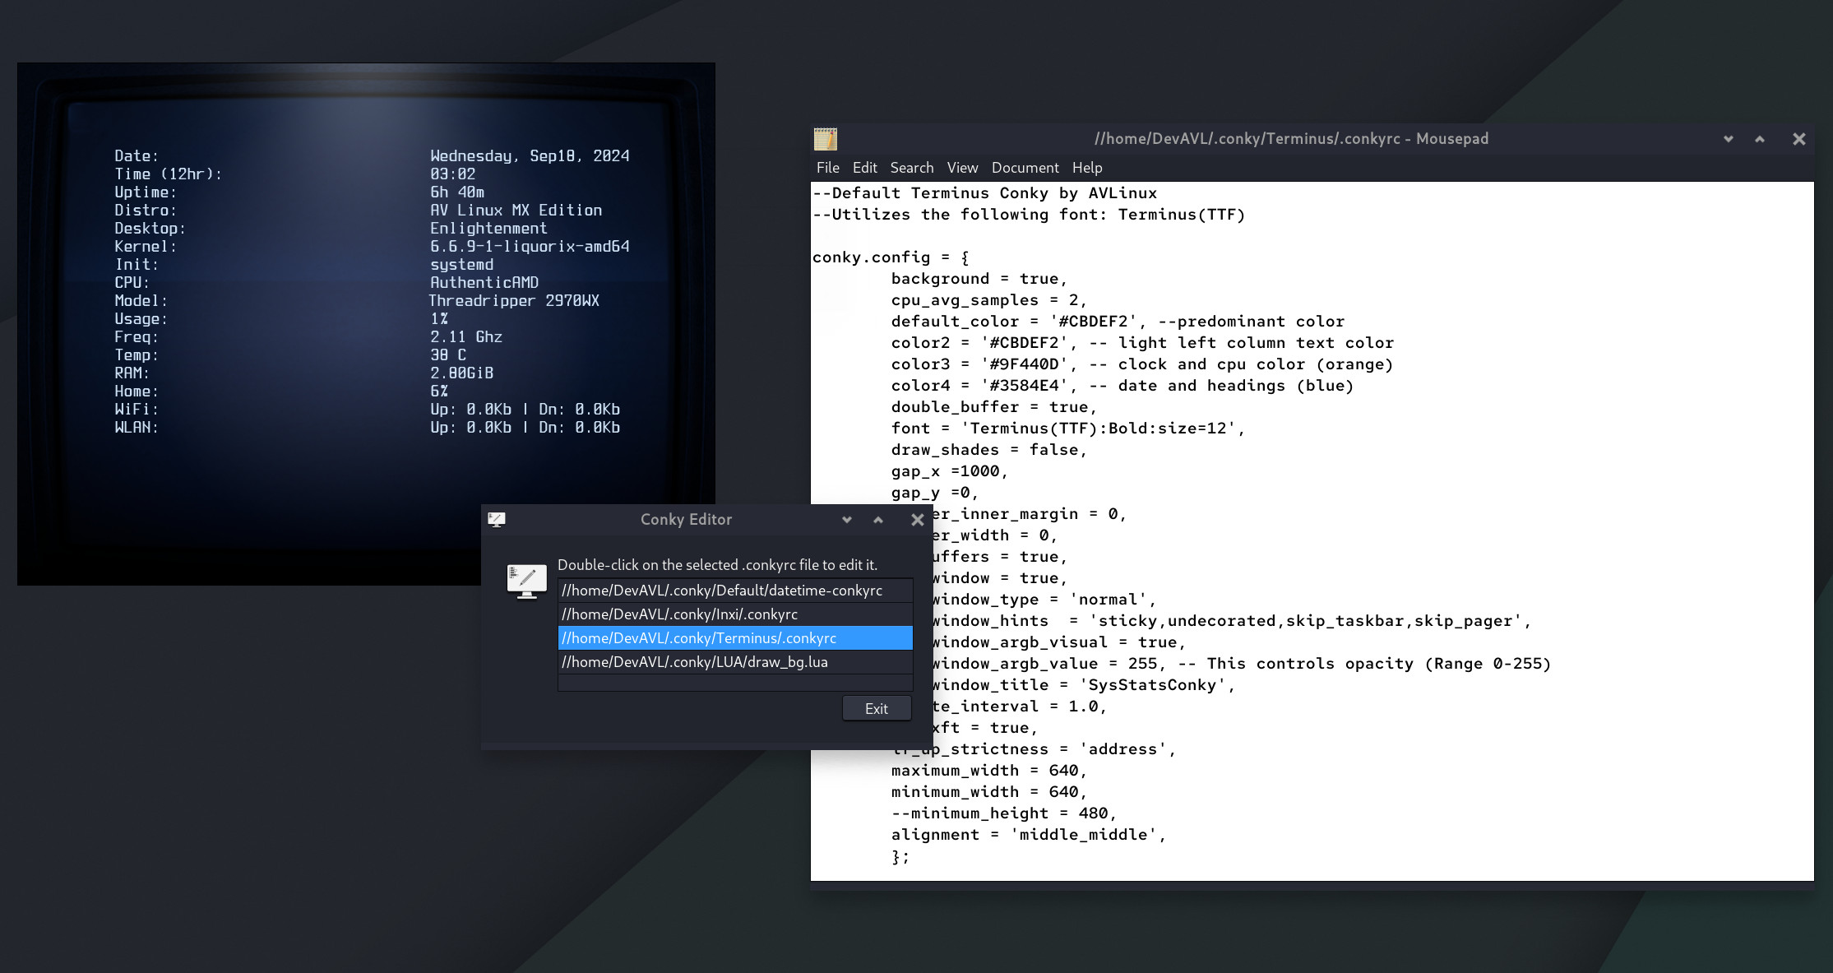Close the Mousepad window
Viewport: 1833px width, 973px height.
tap(1798, 139)
